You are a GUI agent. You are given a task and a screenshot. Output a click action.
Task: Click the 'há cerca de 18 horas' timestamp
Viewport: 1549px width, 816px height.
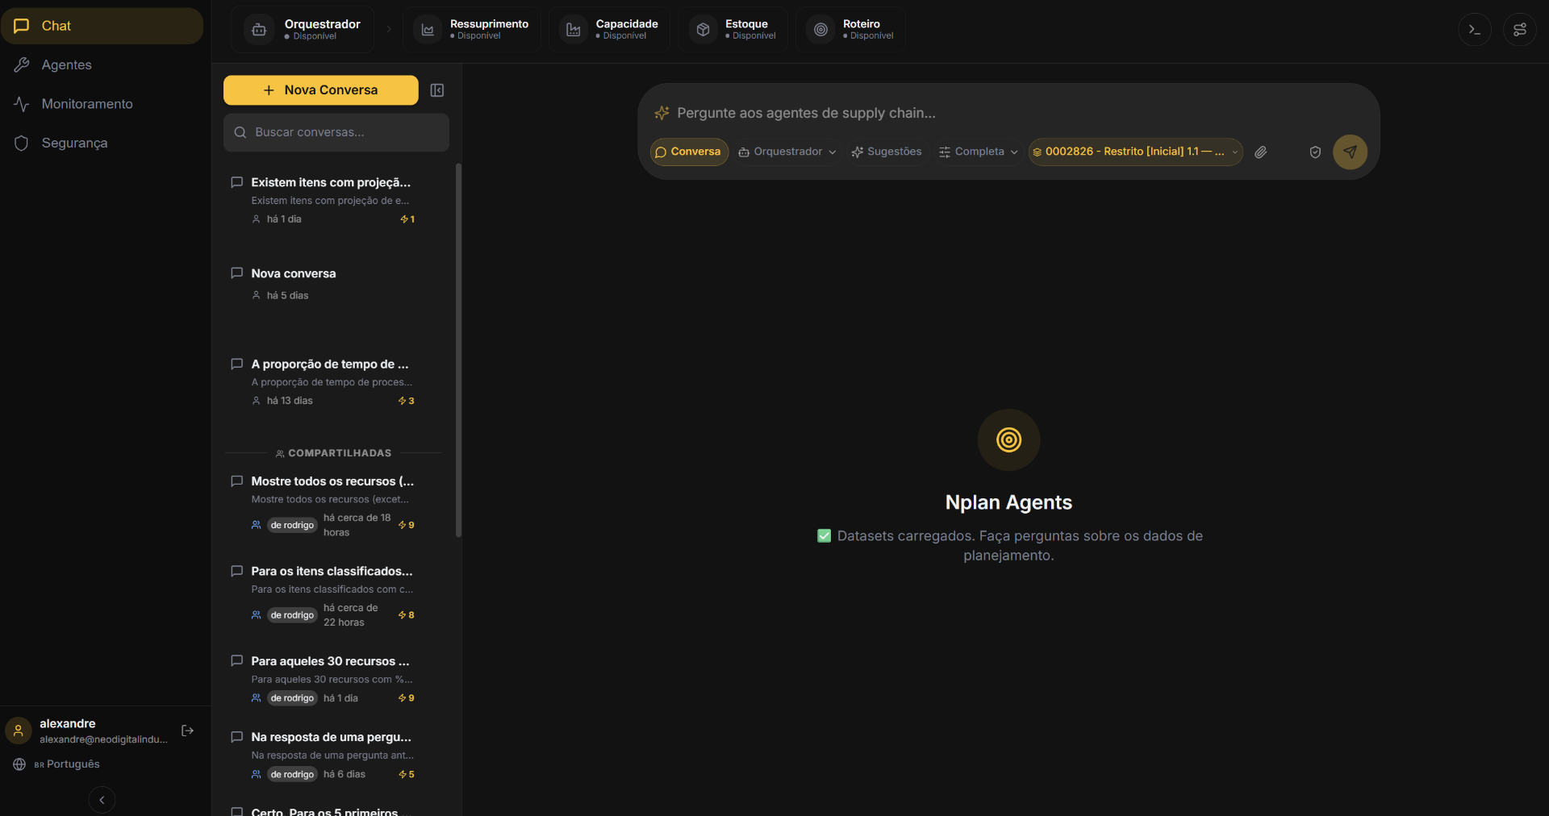point(357,525)
